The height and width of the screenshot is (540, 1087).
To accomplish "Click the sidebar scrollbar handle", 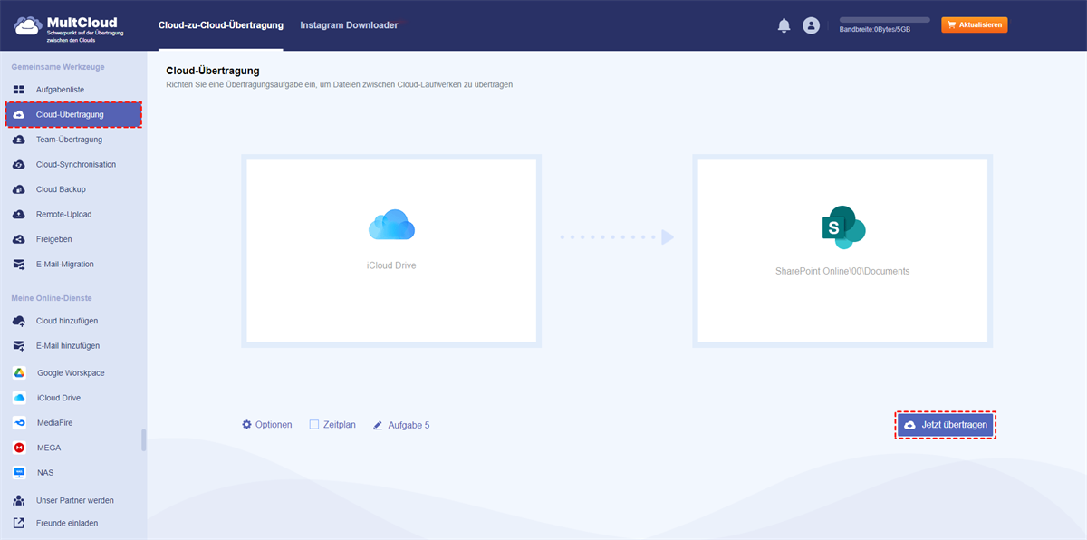I will tap(143, 439).
